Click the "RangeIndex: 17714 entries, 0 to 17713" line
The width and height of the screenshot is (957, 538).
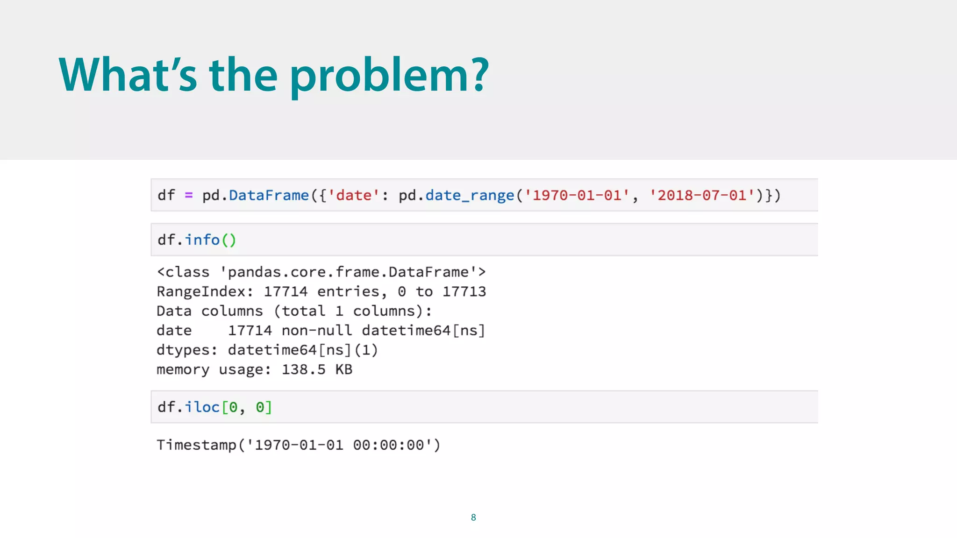coord(321,291)
